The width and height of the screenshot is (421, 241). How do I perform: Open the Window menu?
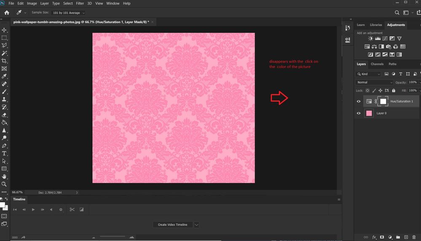pos(113,3)
